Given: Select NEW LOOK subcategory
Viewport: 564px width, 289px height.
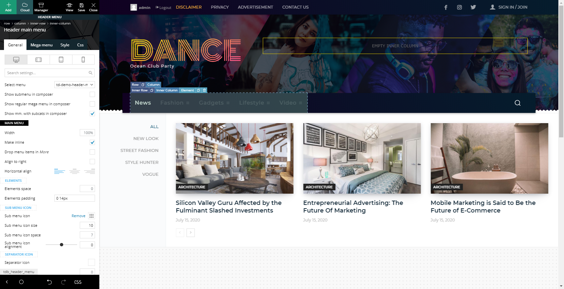Looking at the screenshot, I should point(146,139).
